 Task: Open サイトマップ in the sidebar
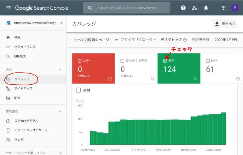tap(33, 89)
